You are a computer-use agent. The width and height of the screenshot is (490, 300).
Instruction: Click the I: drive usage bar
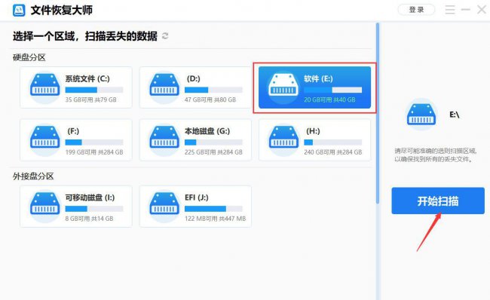(x=94, y=209)
